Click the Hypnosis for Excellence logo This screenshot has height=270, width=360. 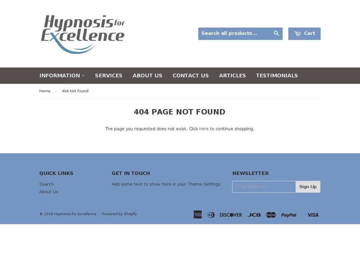tap(82, 34)
